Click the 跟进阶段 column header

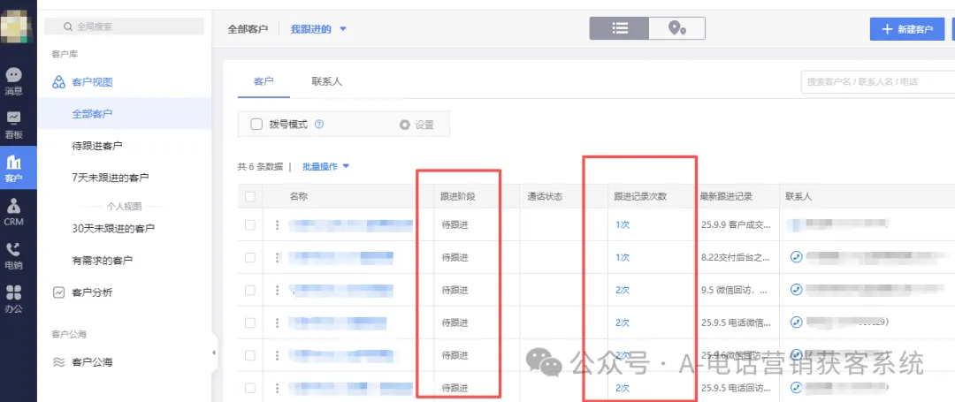click(x=458, y=196)
